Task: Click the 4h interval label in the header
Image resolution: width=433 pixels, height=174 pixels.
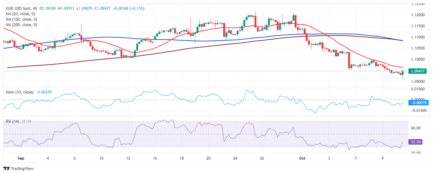Action: click(36, 9)
